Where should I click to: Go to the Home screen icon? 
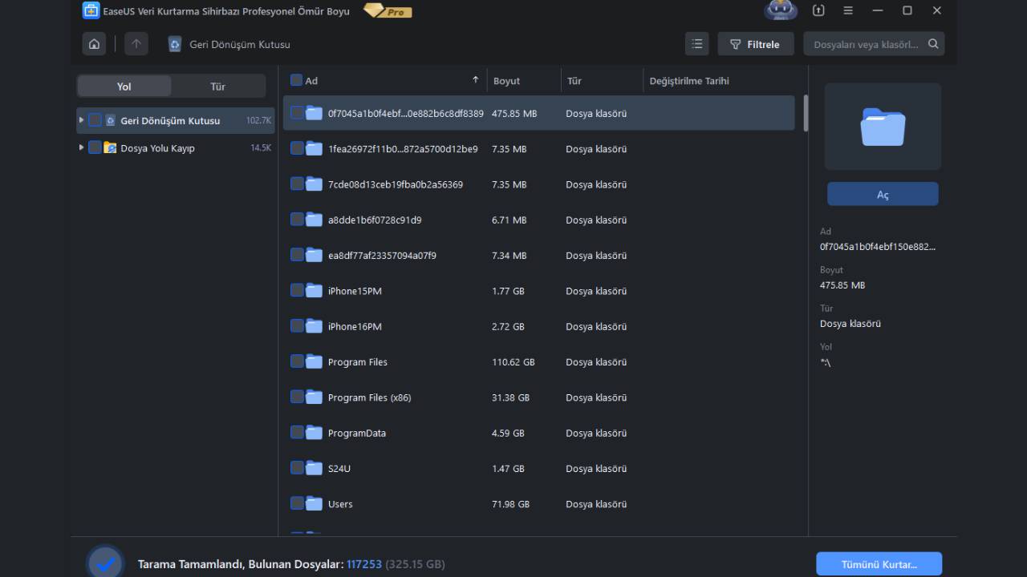(95, 44)
